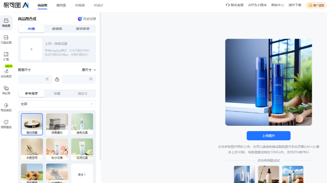Choose the sneaker desert scene thumbnail
Viewport: 327px width, 183px height.
[57, 173]
